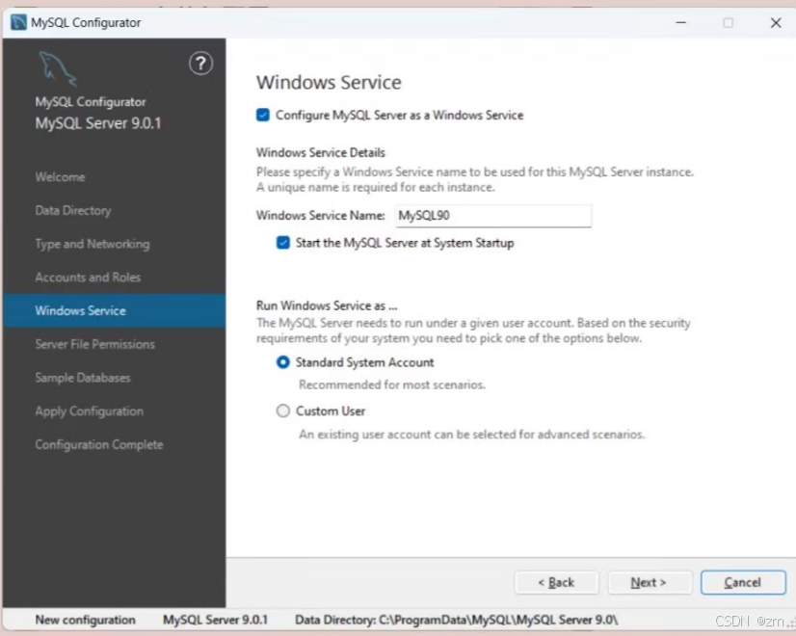
Task: Select the Custom User radio button
Action: tap(283, 411)
